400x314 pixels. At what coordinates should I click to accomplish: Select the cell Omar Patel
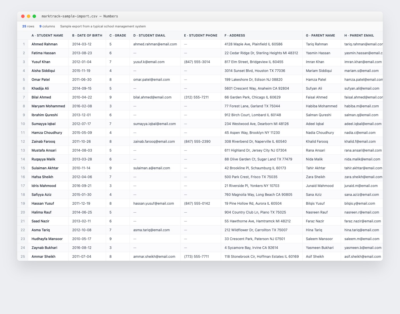point(49,80)
